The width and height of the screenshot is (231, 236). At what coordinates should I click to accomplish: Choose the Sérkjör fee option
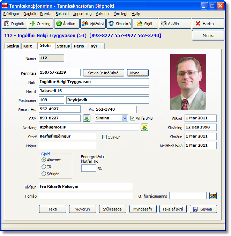[44, 174]
